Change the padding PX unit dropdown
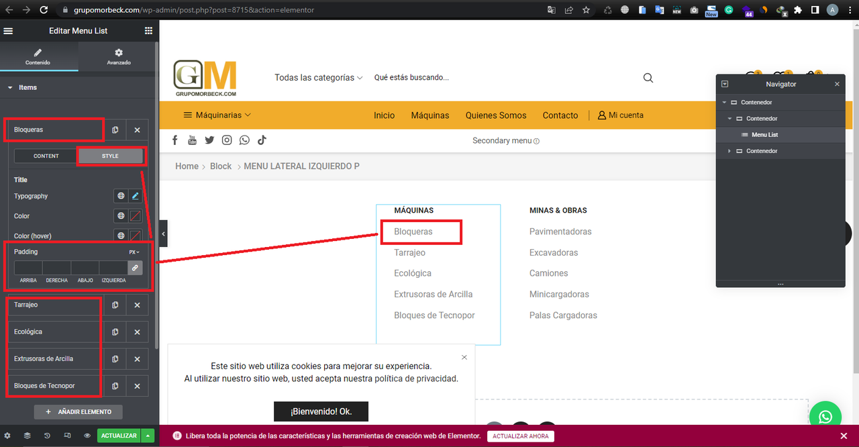Screen dimensions: 859x447 coord(134,252)
